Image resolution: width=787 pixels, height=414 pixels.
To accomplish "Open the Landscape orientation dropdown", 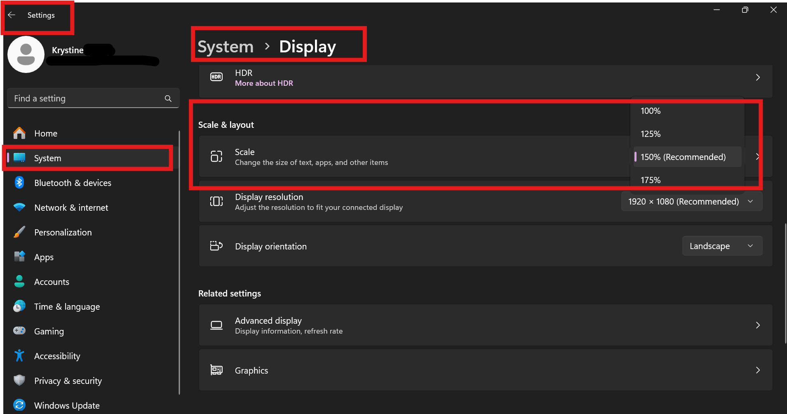I will [x=721, y=246].
